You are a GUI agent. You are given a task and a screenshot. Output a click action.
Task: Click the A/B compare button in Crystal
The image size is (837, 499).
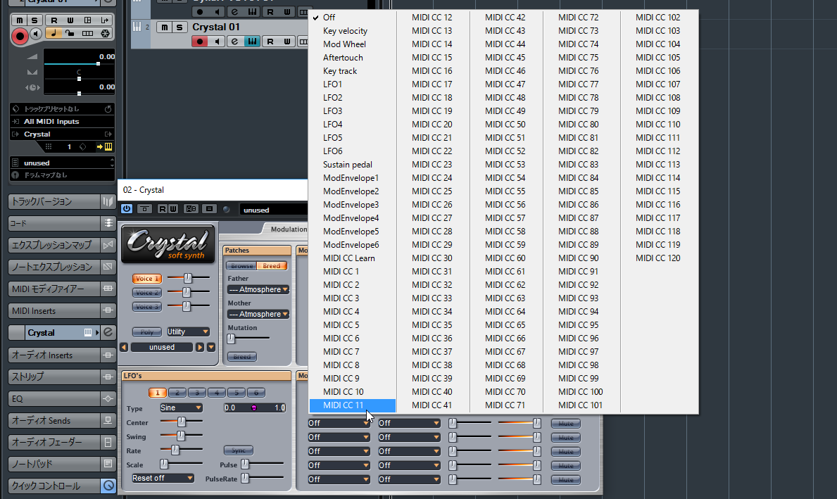[x=191, y=208]
